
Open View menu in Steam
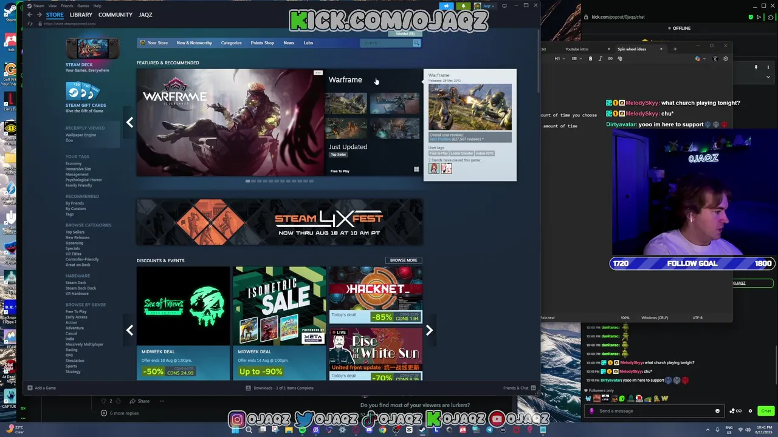coord(52,5)
